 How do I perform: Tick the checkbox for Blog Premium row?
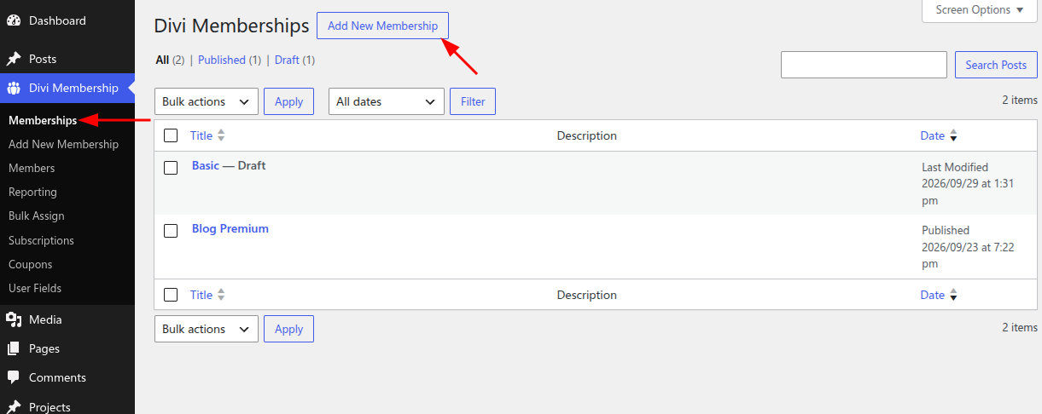coord(171,231)
